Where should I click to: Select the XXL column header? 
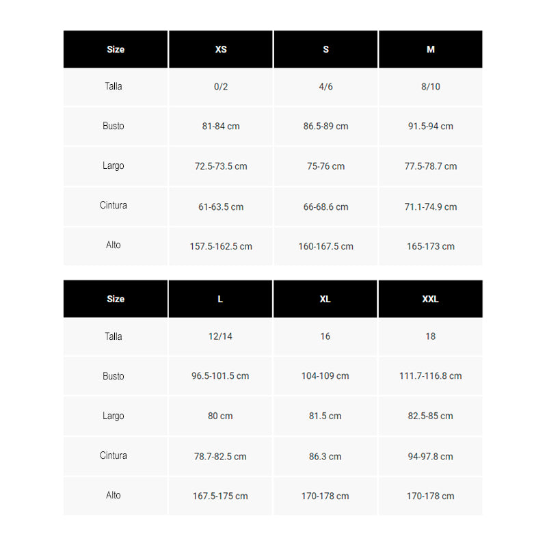[431, 299]
